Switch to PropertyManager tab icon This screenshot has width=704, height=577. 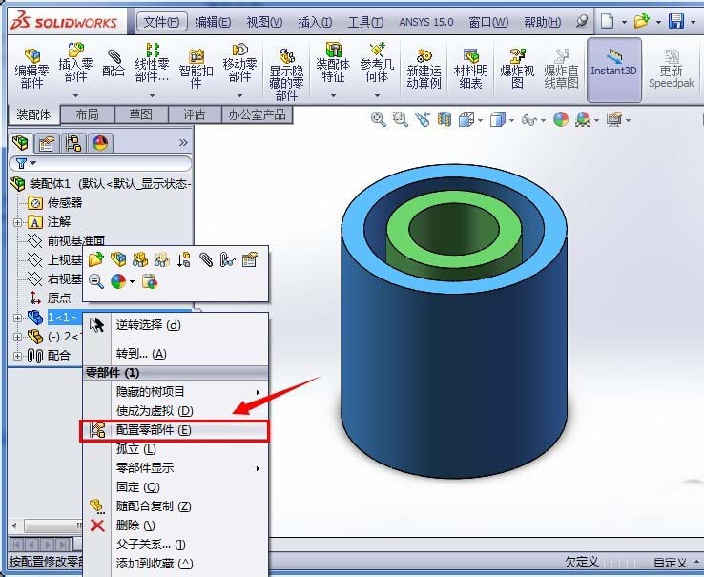(x=46, y=143)
